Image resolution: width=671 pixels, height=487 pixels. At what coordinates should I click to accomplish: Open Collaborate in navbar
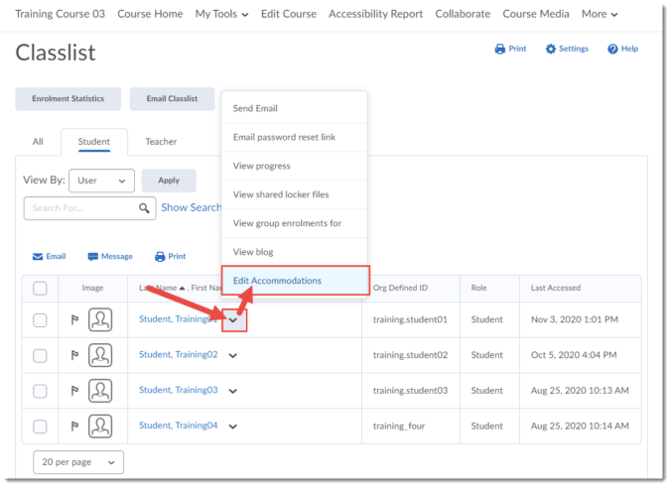(x=463, y=14)
